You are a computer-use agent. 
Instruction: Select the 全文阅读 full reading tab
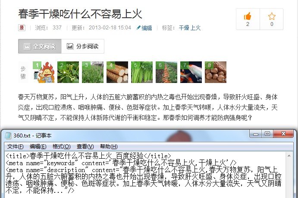pos(40,46)
